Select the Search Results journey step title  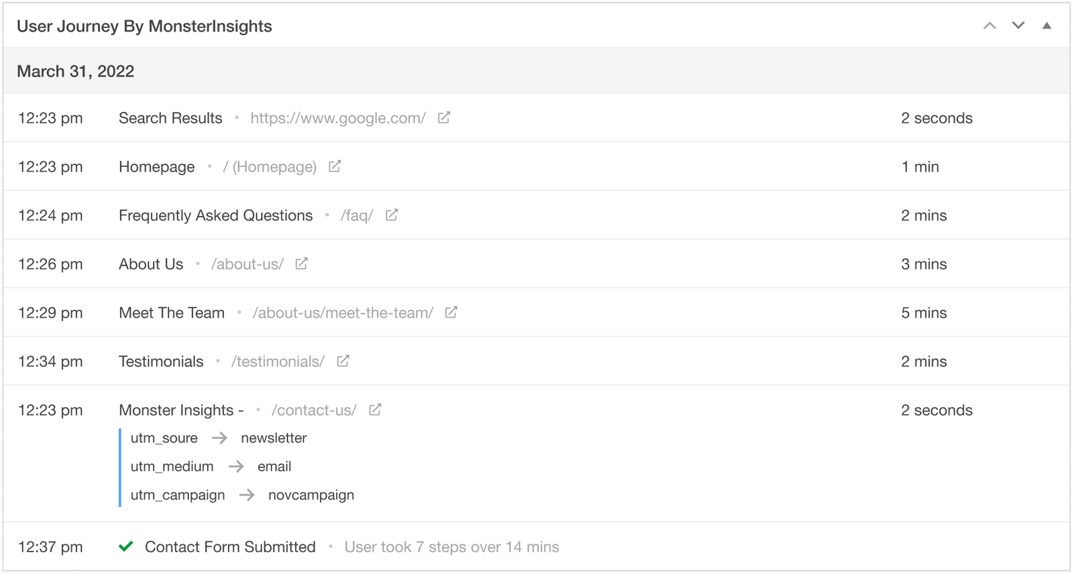(x=170, y=119)
